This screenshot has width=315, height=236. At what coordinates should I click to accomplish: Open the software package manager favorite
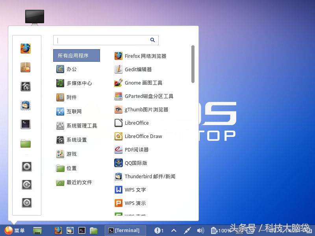pos(26,67)
